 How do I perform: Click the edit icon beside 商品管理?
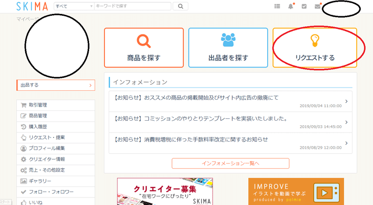click(x=23, y=116)
